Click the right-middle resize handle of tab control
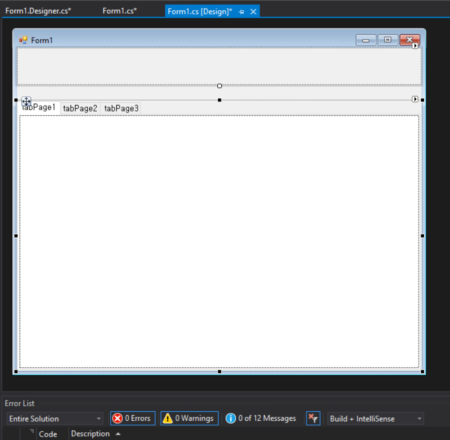 point(423,236)
